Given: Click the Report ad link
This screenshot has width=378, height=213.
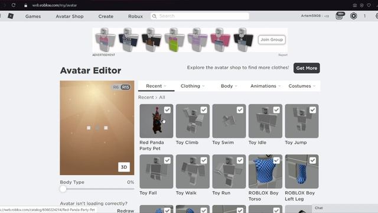Looking at the screenshot, I should [283, 55].
